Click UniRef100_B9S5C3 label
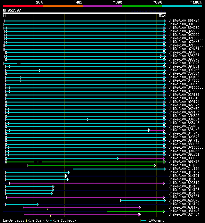The width and height of the screenshot is (205, 223). click(x=184, y=56)
